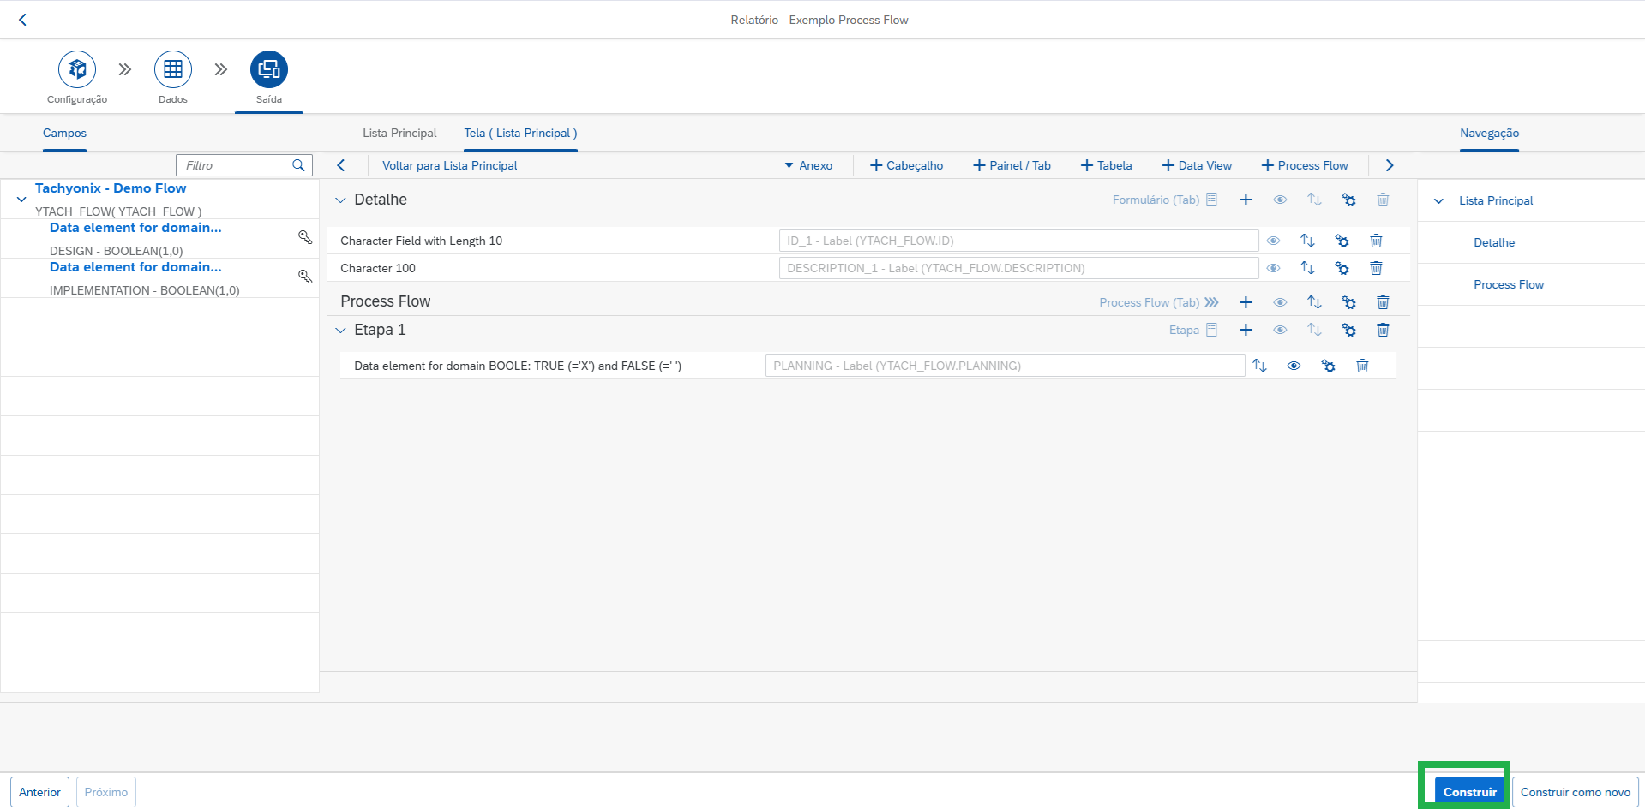This screenshot has height=810, width=1645.
Task: Toggle visibility of PLANNING field row
Action: (x=1294, y=366)
